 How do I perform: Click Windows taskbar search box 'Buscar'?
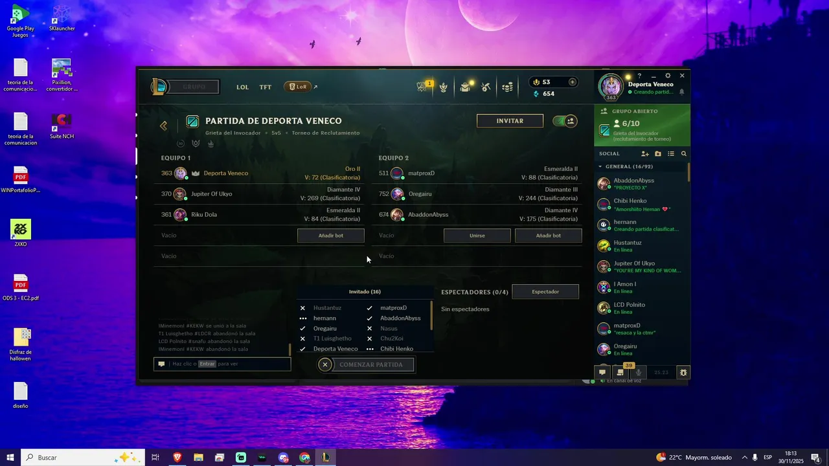[x=83, y=458]
